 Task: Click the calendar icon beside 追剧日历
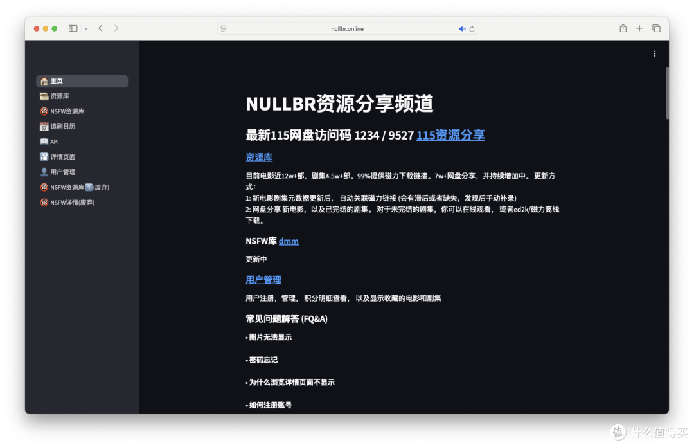coord(44,127)
